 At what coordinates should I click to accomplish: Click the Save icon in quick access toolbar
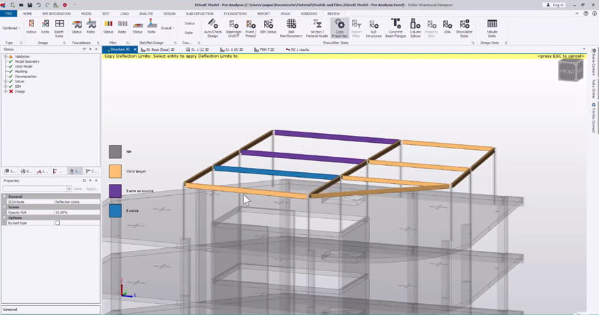(x=30, y=5)
